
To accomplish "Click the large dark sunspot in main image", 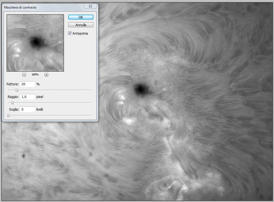I will click(141, 89).
